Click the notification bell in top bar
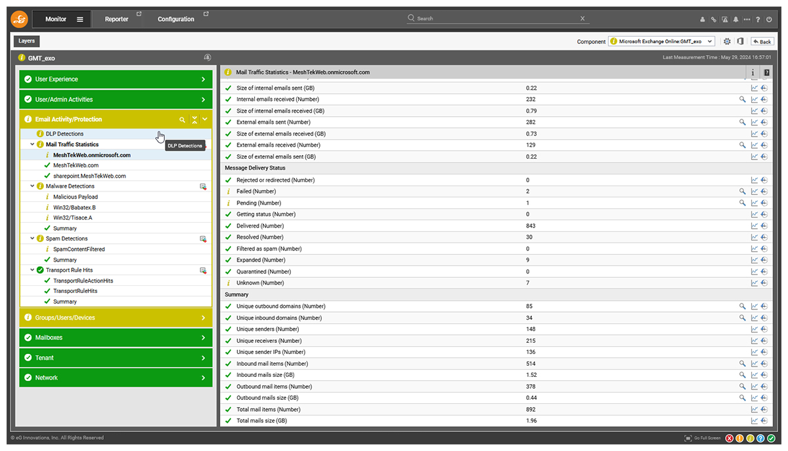 [736, 20]
